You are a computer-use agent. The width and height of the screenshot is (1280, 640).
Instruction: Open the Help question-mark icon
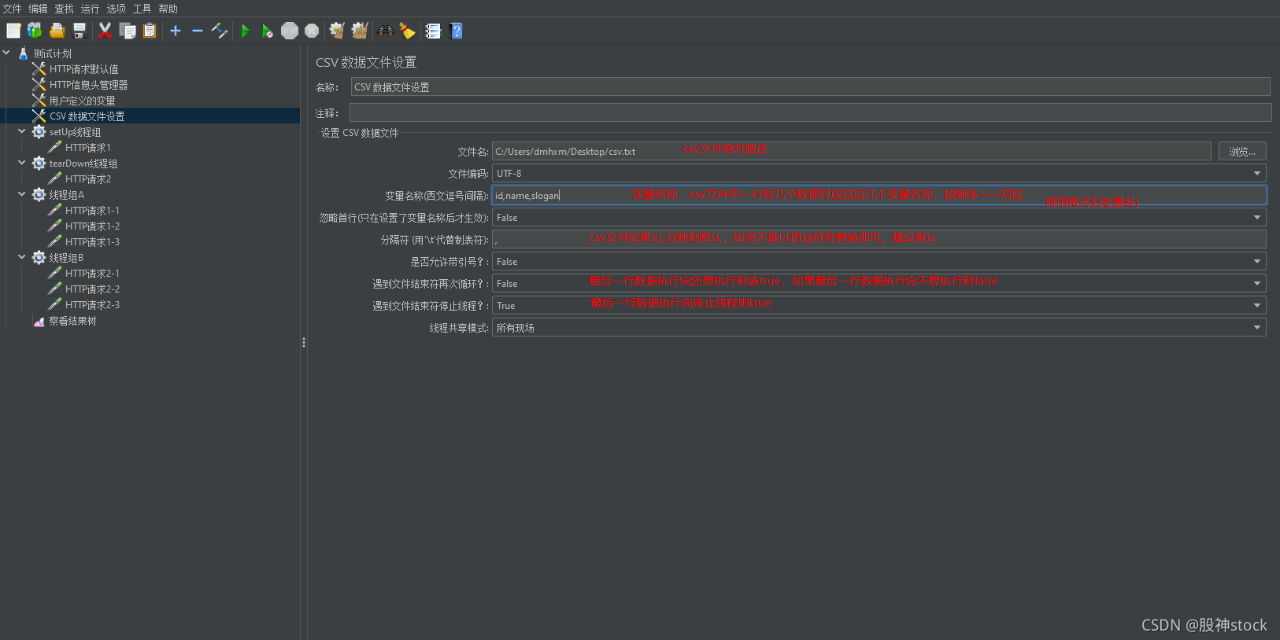pyautogui.click(x=456, y=31)
